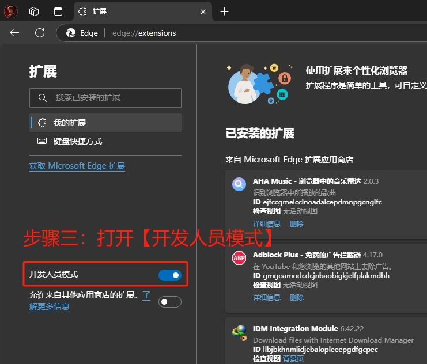
Task: Click 删除 for AHA Music
Action: (x=297, y=224)
